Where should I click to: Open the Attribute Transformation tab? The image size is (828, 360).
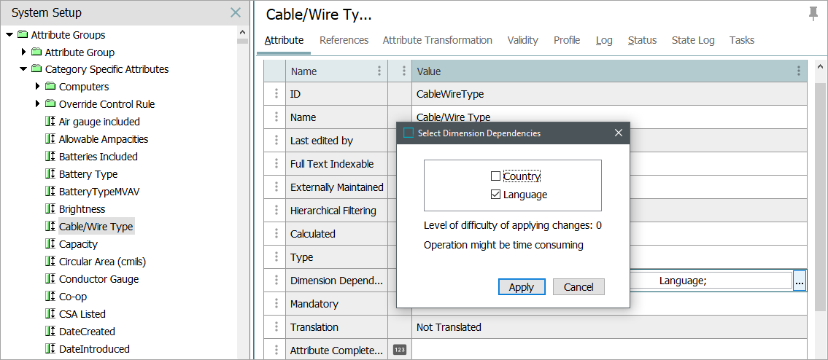(437, 40)
